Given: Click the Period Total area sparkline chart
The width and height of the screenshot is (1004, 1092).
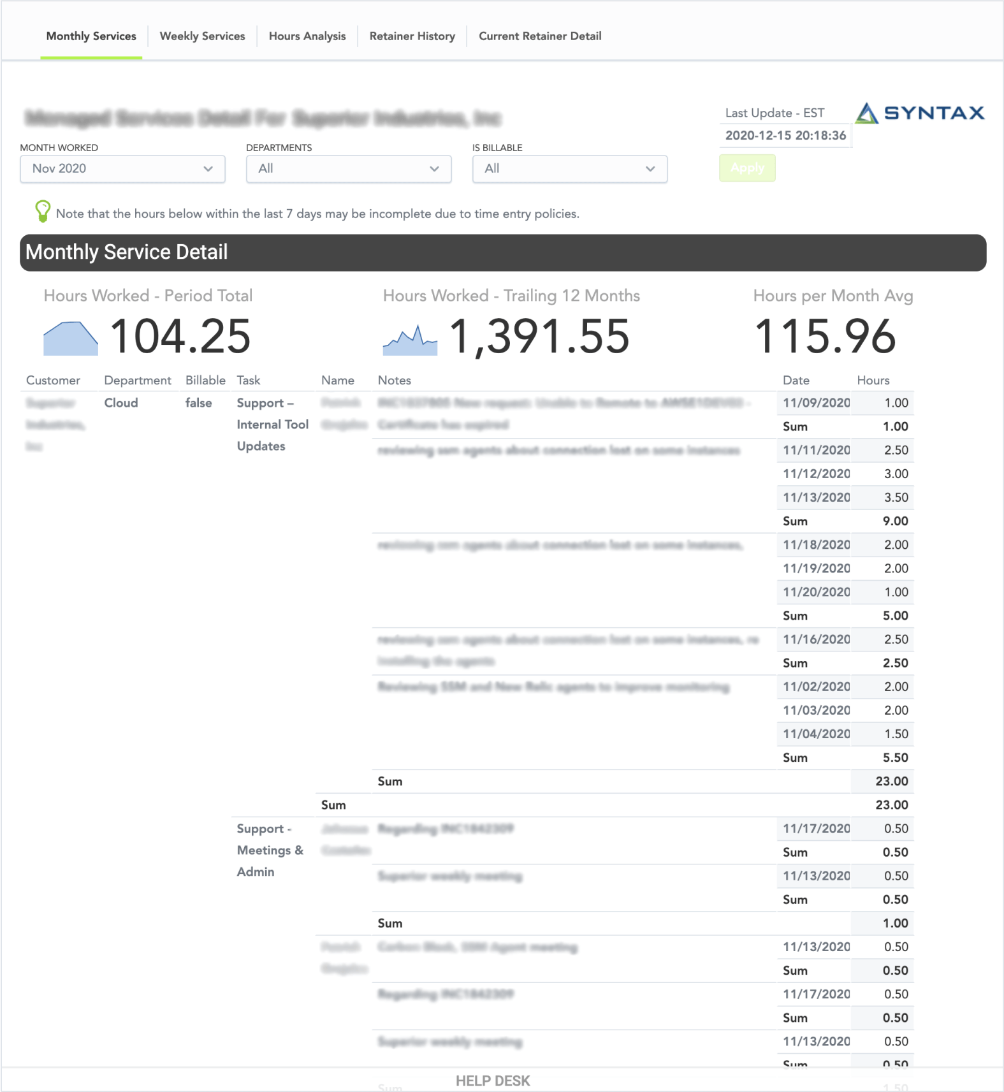Looking at the screenshot, I should tap(70, 338).
